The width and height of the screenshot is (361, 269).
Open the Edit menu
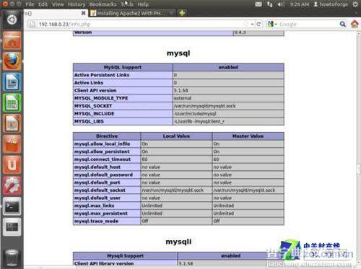[43, 4]
